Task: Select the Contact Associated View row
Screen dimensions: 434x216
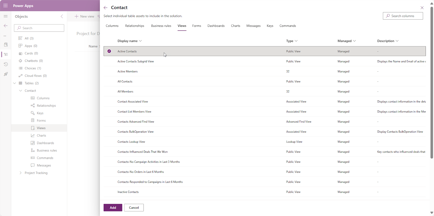Action: point(264,101)
